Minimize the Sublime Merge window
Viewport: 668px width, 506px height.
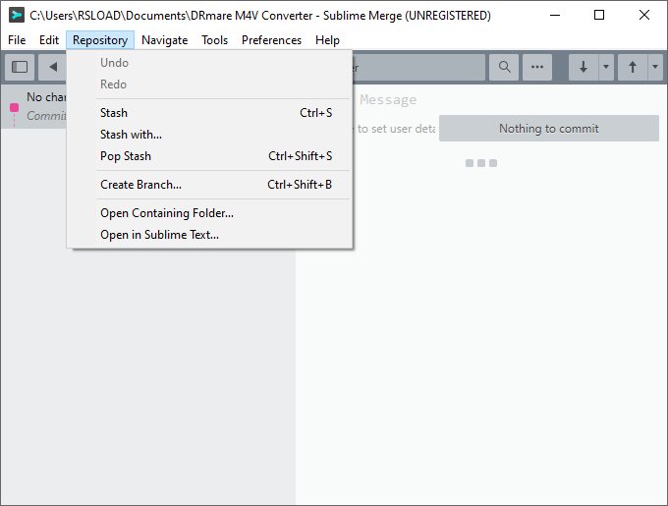coord(555,16)
